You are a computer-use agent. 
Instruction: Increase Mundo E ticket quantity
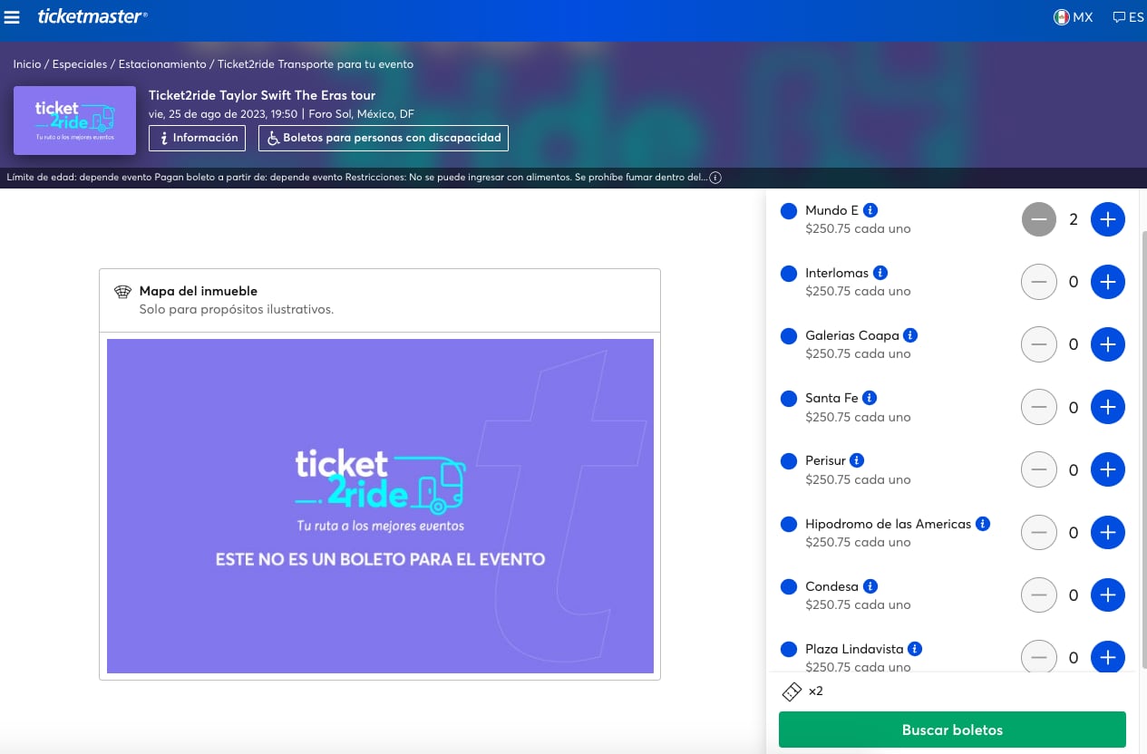1107,219
